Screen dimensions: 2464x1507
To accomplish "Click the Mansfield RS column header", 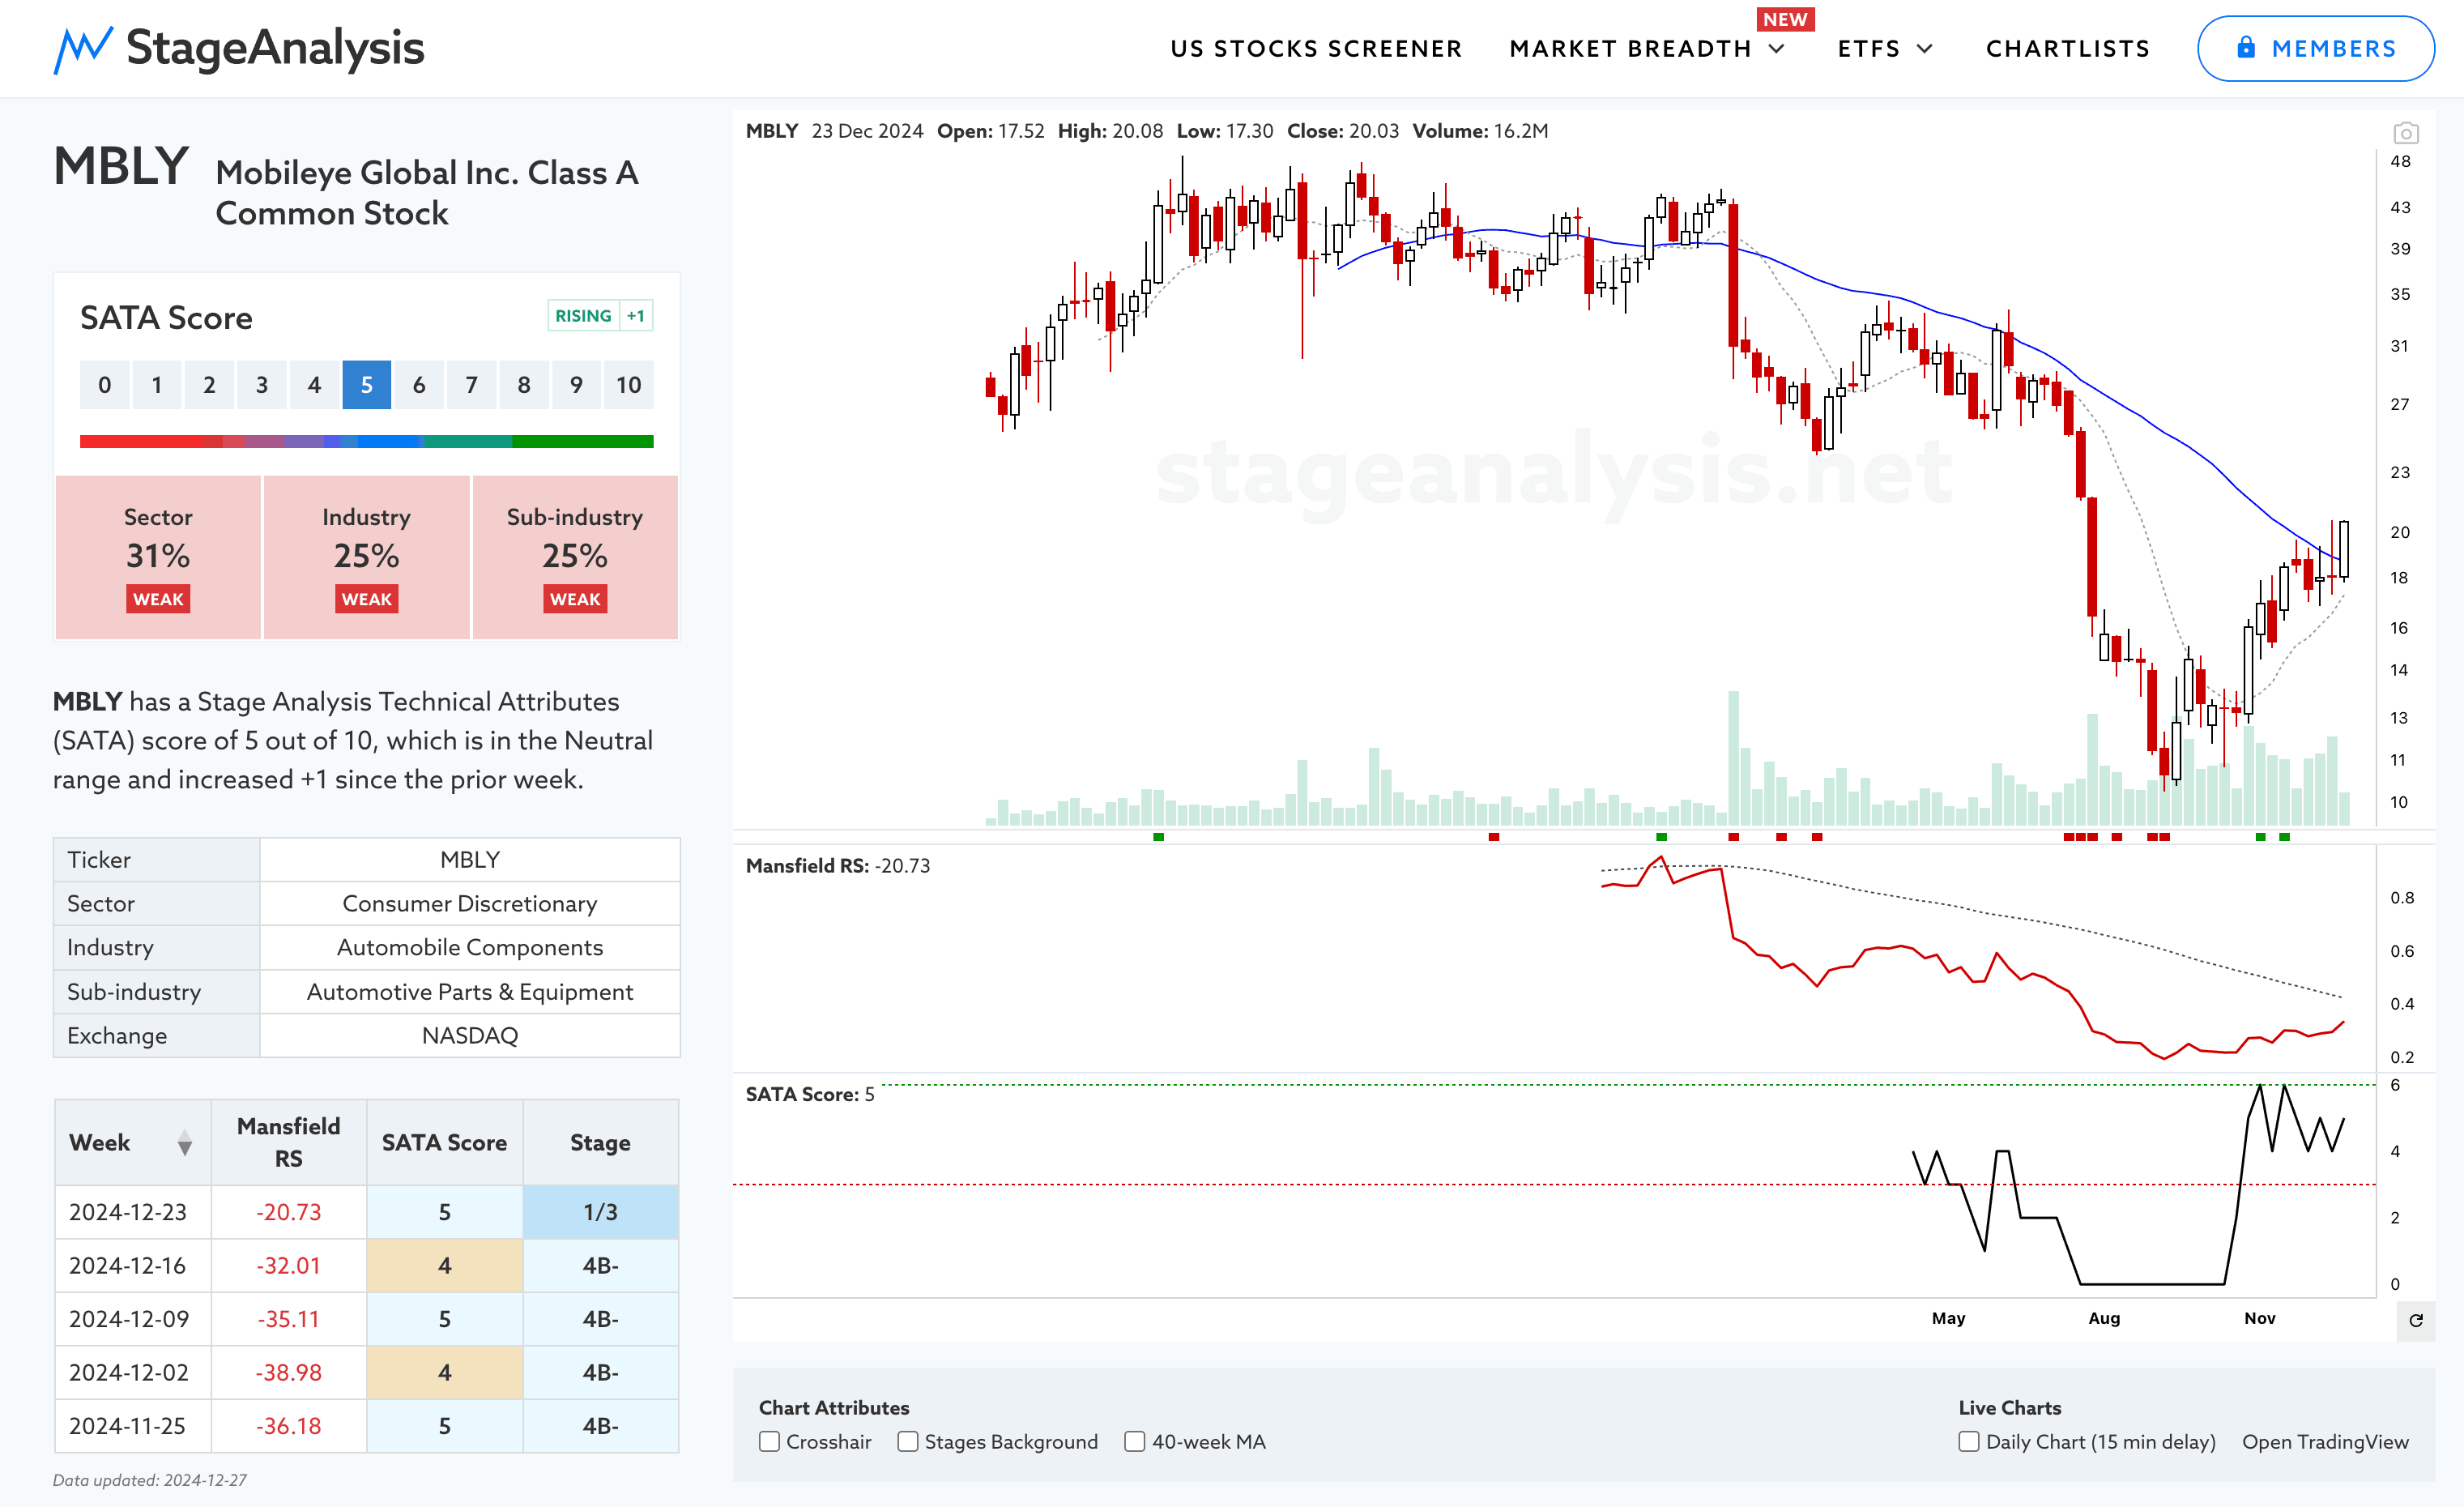I will pyautogui.click(x=288, y=1142).
